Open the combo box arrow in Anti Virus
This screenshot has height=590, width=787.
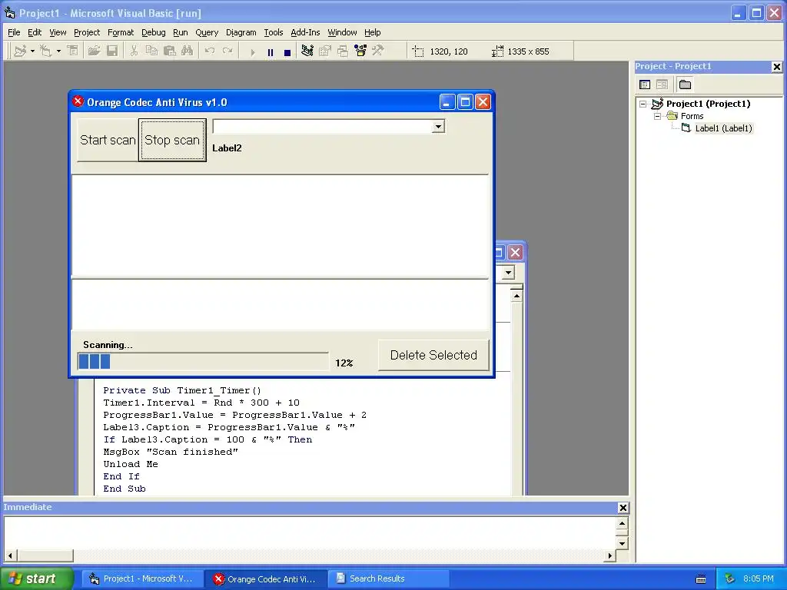pos(438,127)
